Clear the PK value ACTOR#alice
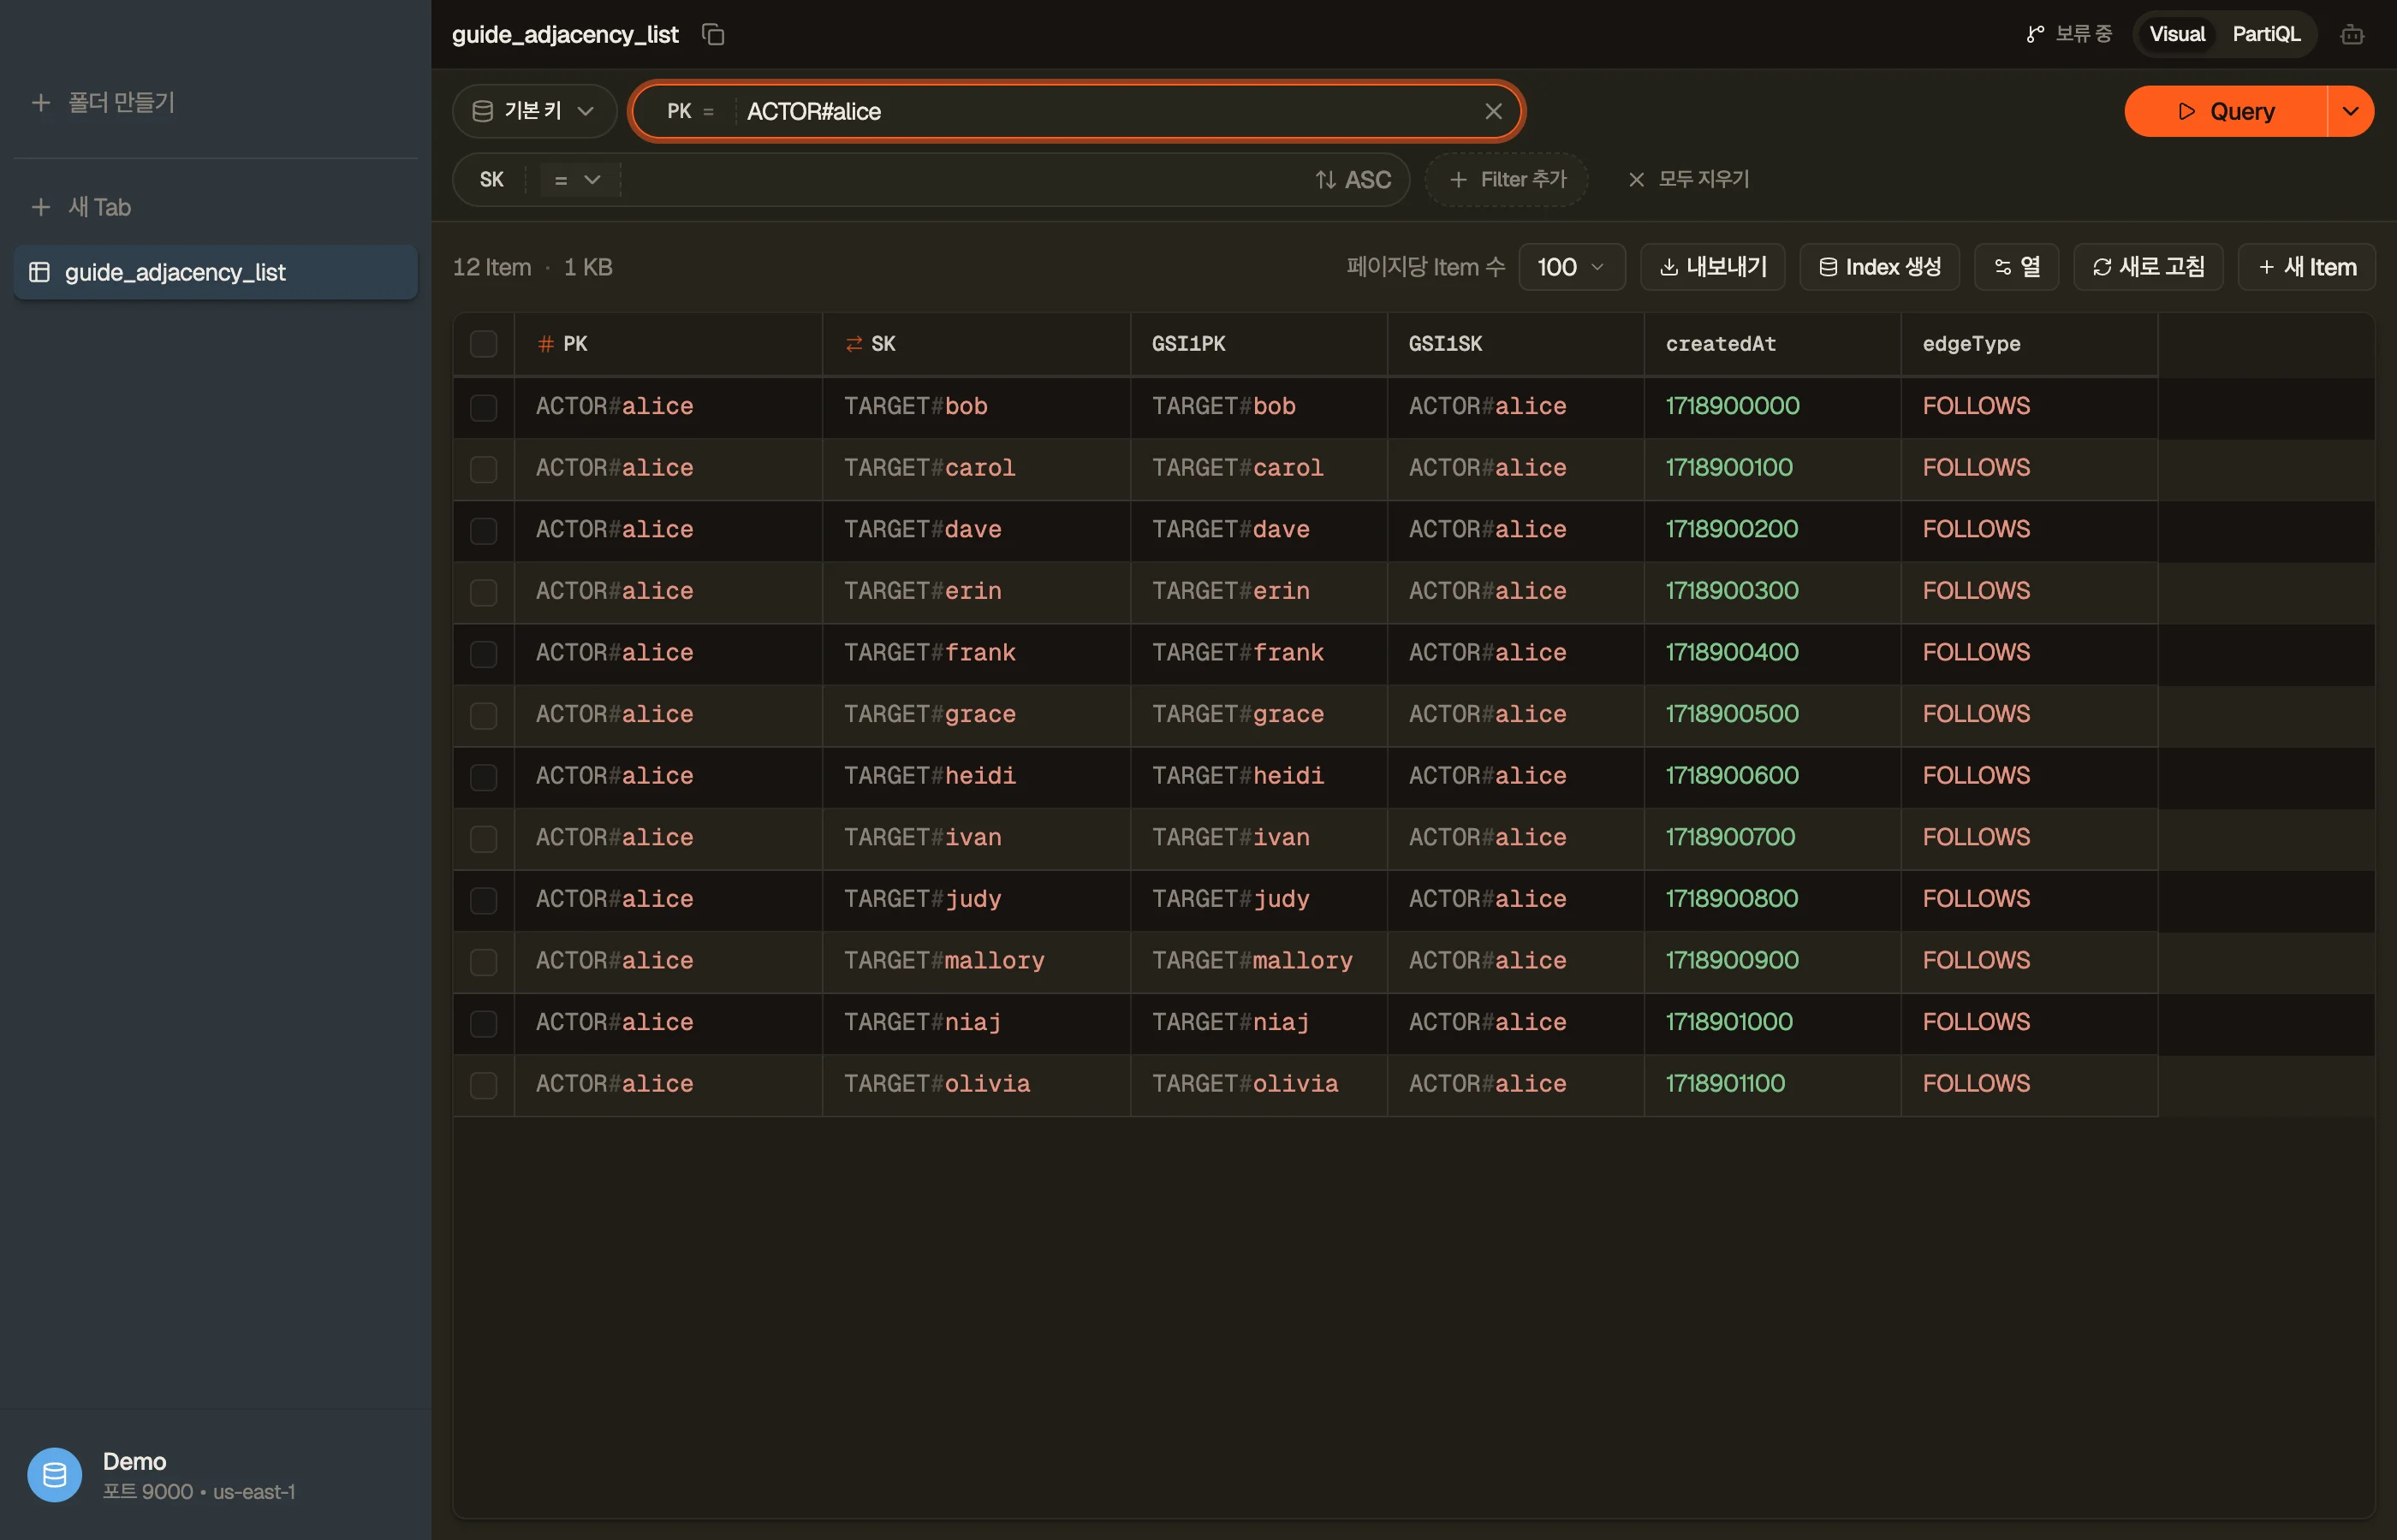 pyautogui.click(x=1493, y=111)
